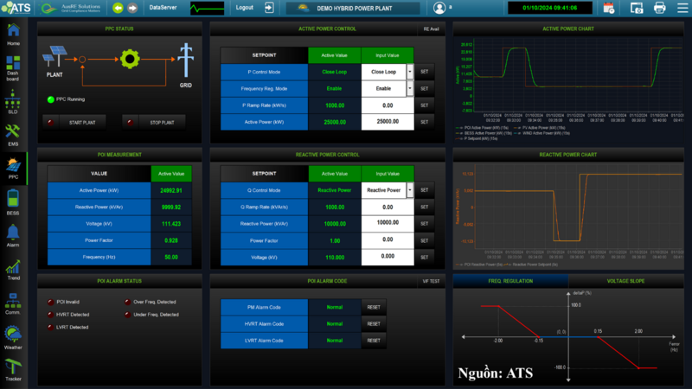Reset the HVRT Alarm Code
Image resolution: width=692 pixels, height=389 pixels.
tap(374, 323)
